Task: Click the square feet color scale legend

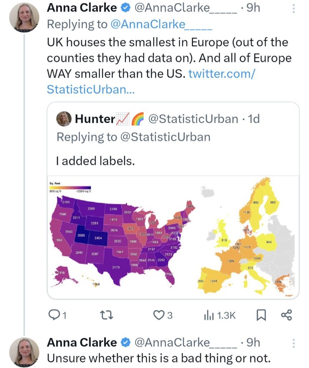Action: point(70,188)
